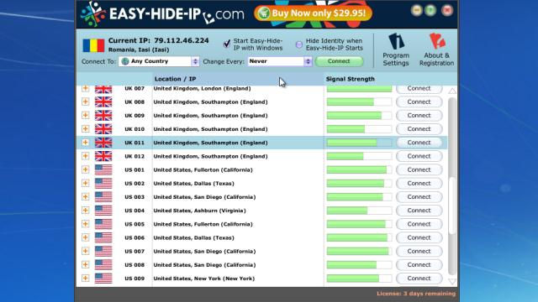Expand the US 005 server row
The width and height of the screenshot is (538, 302).
pos(86,224)
